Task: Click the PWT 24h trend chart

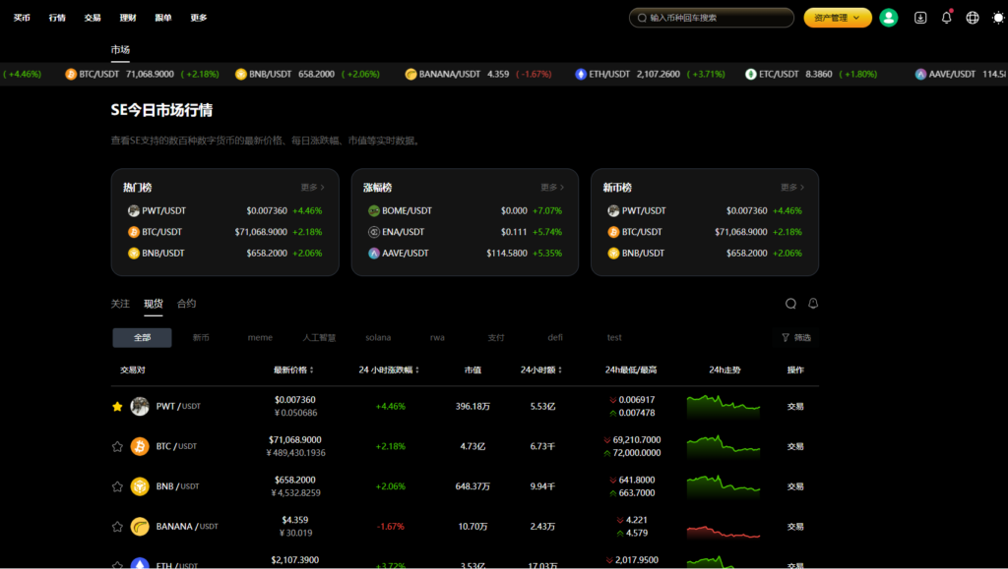Action: (724, 406)
